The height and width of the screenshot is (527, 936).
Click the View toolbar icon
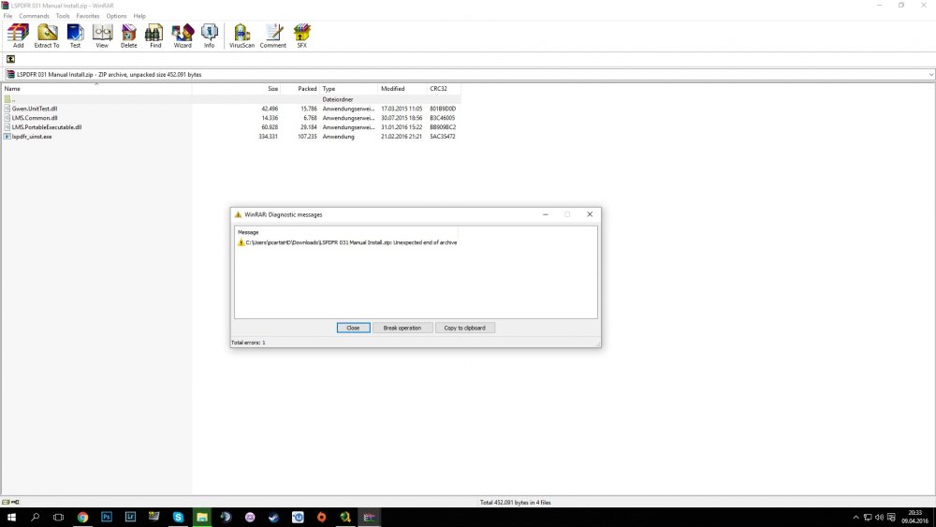point(102,36)
